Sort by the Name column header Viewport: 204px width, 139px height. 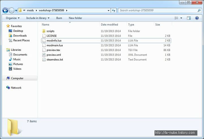(45, 25)
